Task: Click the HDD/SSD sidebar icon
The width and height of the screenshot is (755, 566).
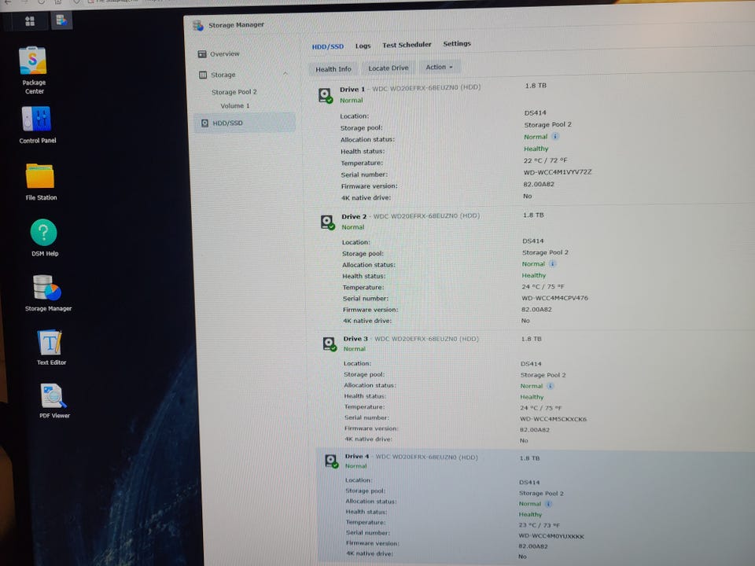Action: (204, 123)
